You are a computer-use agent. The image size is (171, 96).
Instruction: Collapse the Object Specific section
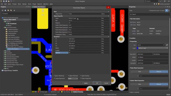point(109,16)
